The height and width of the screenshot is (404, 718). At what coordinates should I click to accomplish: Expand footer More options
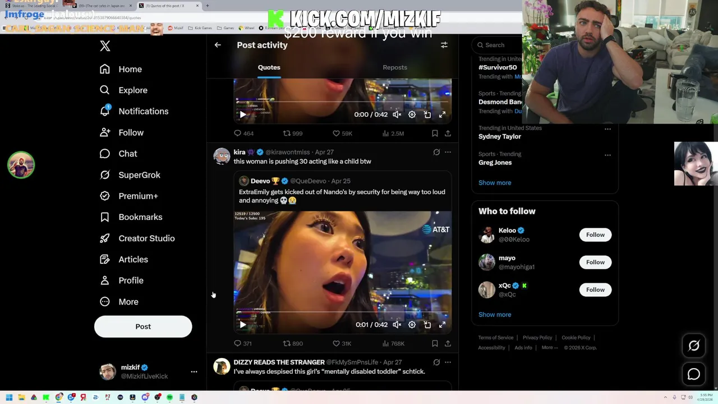550,348
